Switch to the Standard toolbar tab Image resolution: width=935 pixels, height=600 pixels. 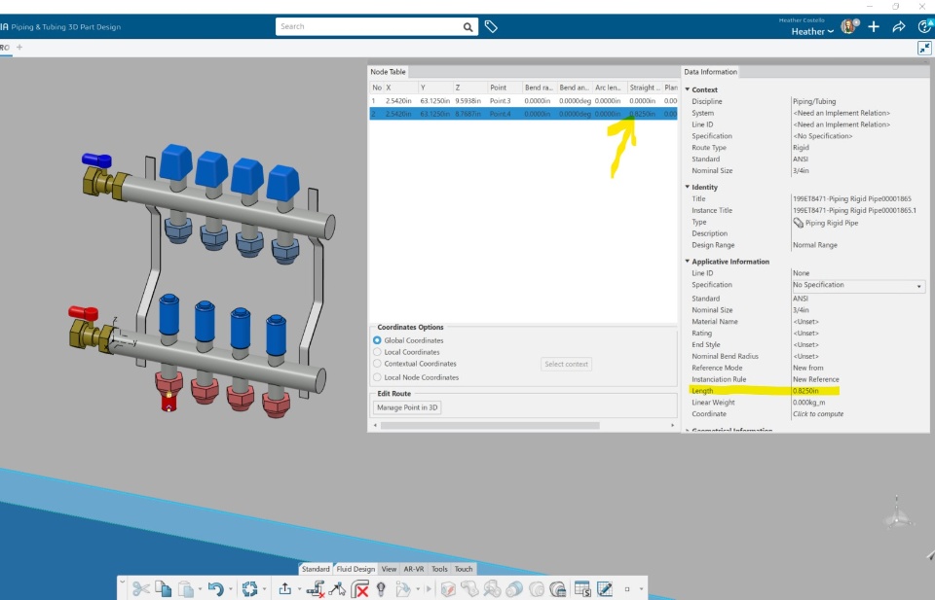point(316,569)
